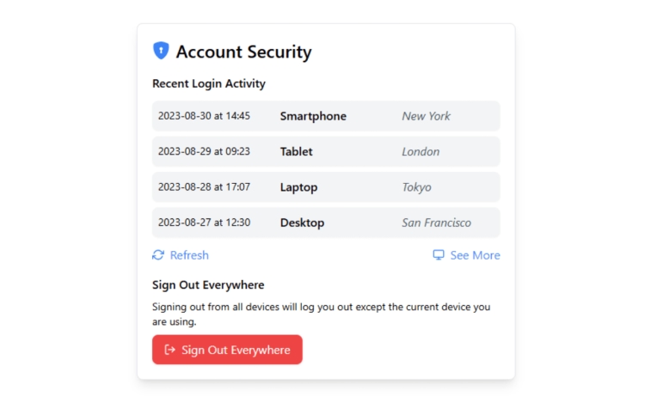Click the Tokyo location text

click(417, 187)
